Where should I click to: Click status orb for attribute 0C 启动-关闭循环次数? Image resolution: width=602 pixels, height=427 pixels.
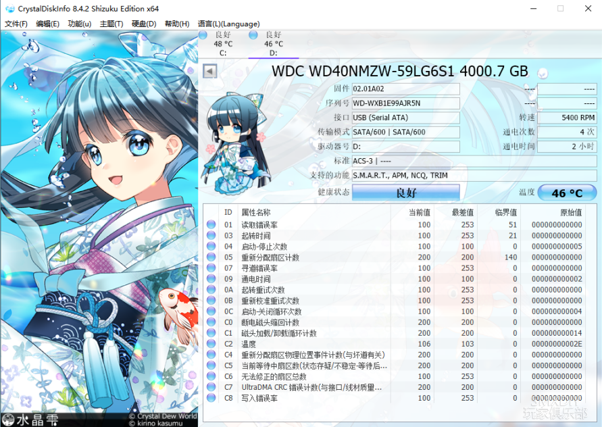pos(211,311)
